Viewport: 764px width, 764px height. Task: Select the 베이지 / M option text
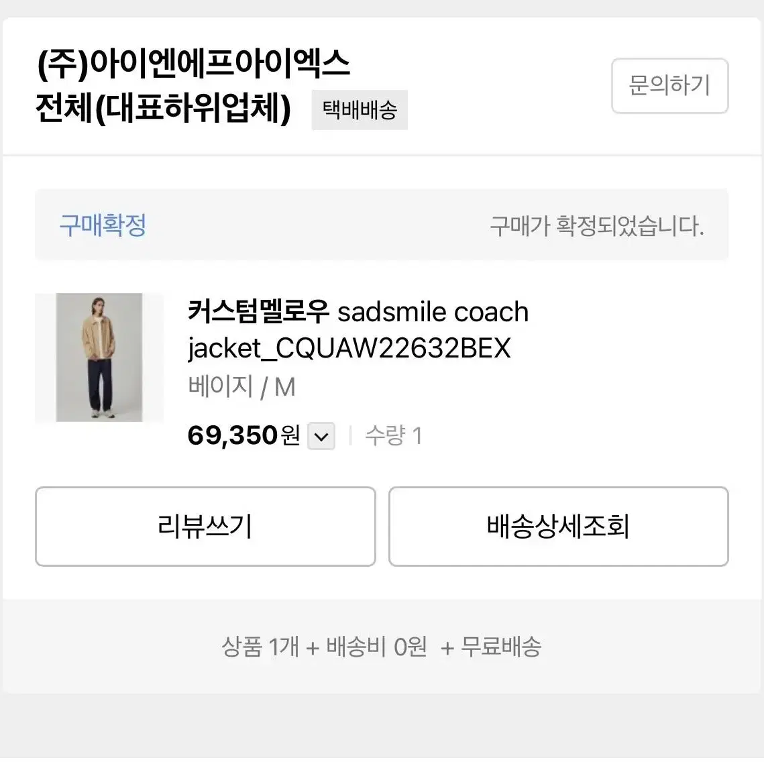[241, 387]
